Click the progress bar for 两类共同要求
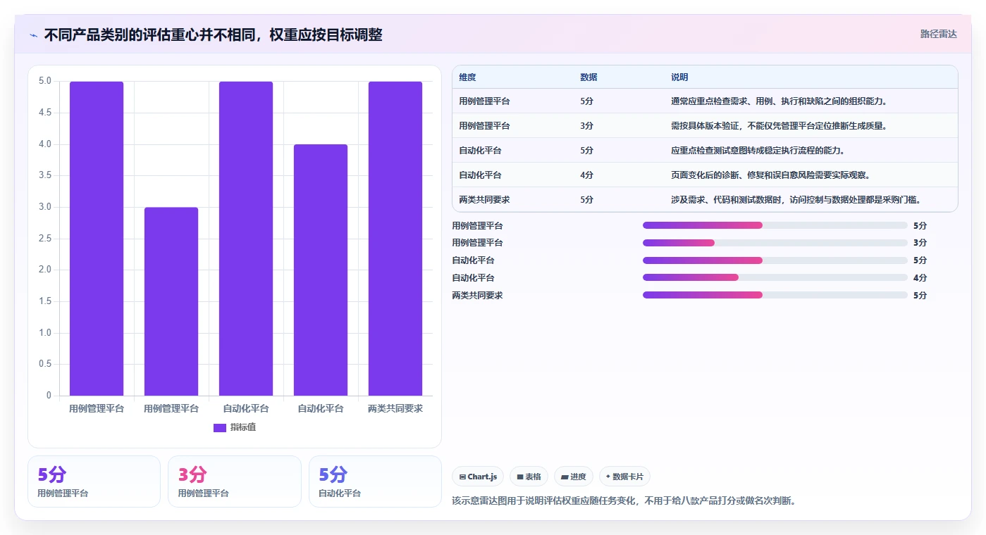986x535 pixels. coord(775,296)
